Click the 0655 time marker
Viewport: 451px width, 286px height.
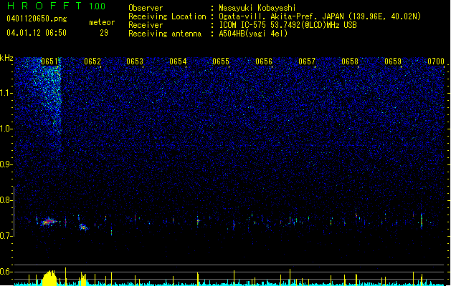pos(221,61)
